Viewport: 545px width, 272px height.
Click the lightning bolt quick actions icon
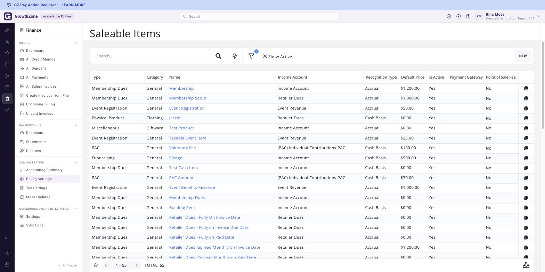click(x=235, y=56)
